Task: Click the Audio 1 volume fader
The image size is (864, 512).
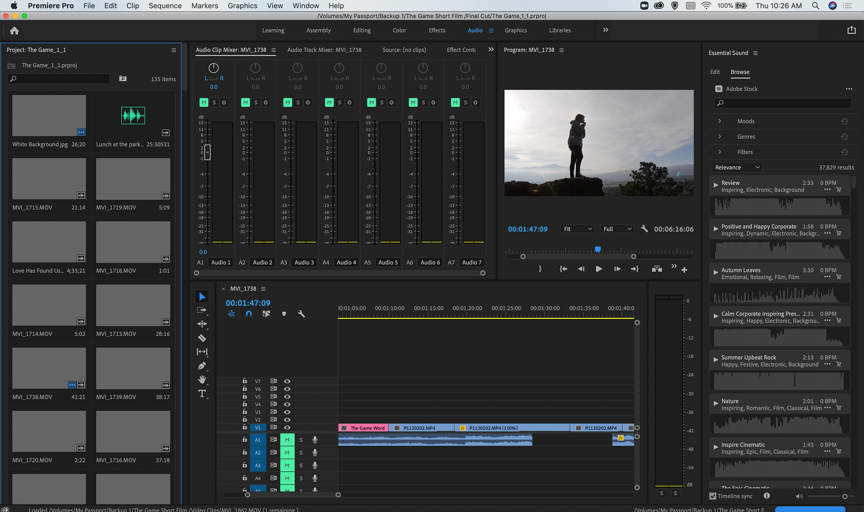Action: coord(207,152)
